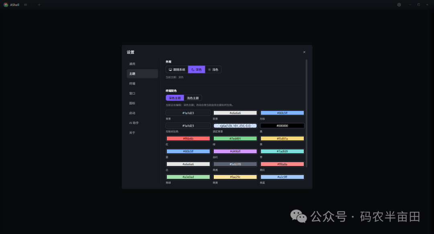Open the AI 助手 settings section
Viewport: 434px width, 234px height.
point(142,123)
